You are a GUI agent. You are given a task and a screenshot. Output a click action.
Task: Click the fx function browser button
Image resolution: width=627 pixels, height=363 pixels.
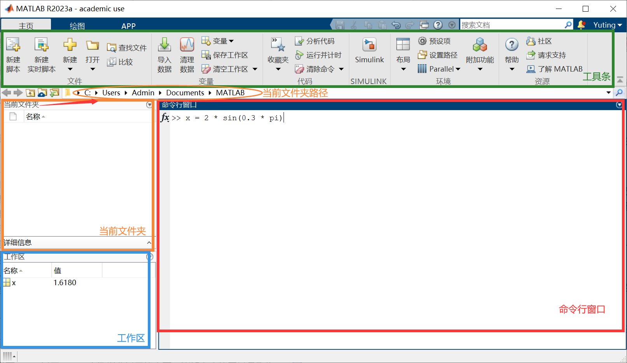(165, 117)
